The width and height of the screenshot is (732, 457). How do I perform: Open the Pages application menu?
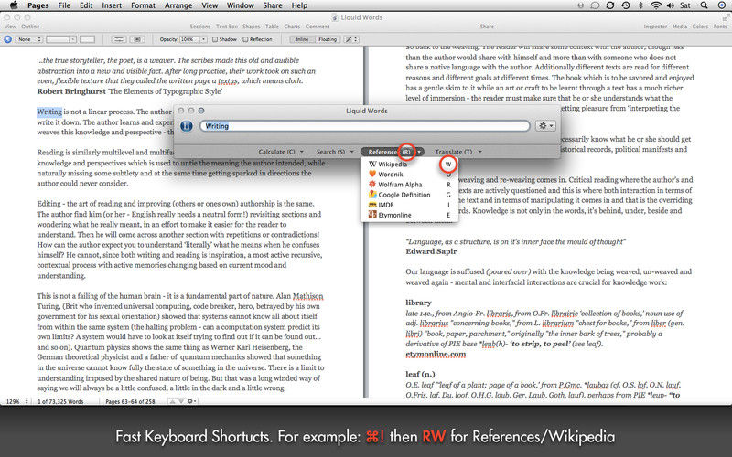coord(38,5)
